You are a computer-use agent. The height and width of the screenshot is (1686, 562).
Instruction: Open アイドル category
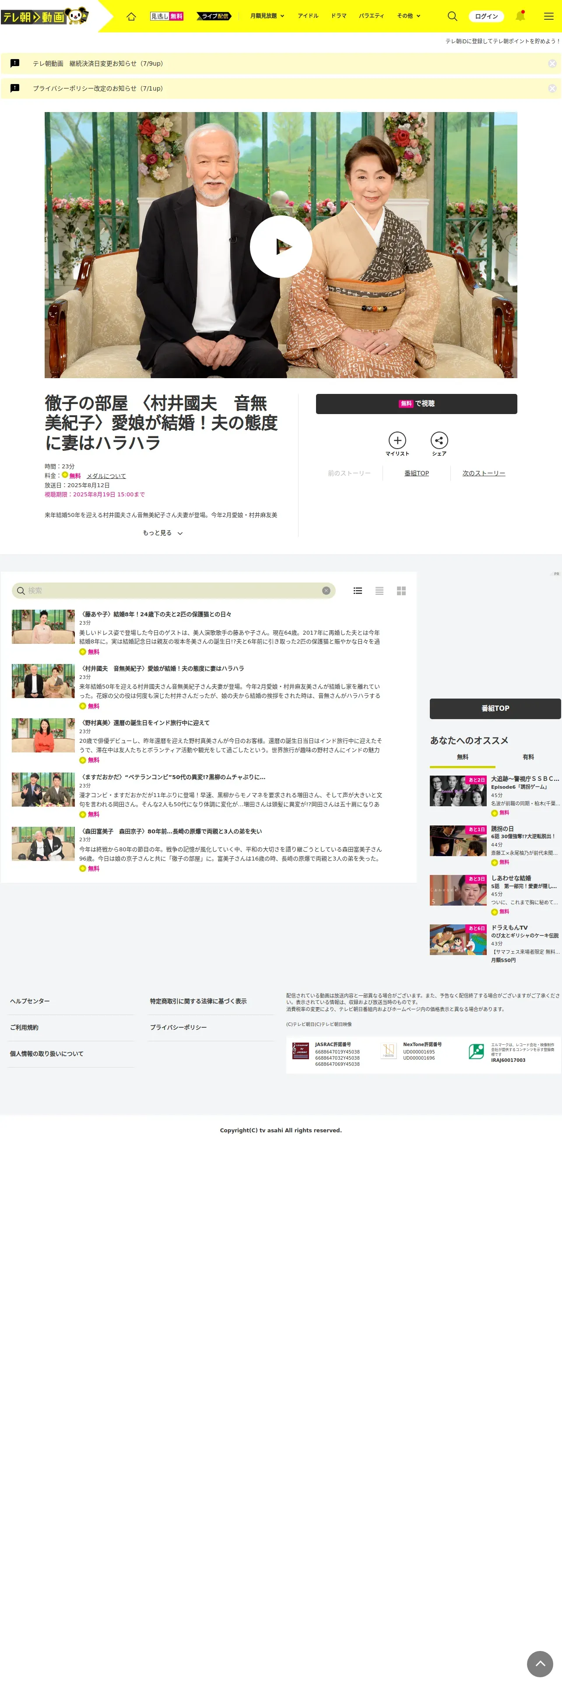pyautogui.click(x=308, y=16)
